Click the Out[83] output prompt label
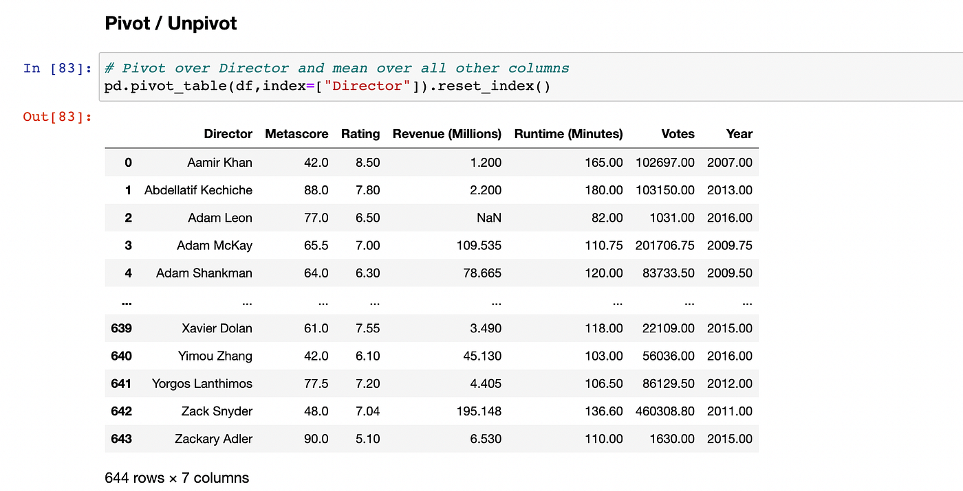Viewport: 963px width, 491px height. (57, 117)
